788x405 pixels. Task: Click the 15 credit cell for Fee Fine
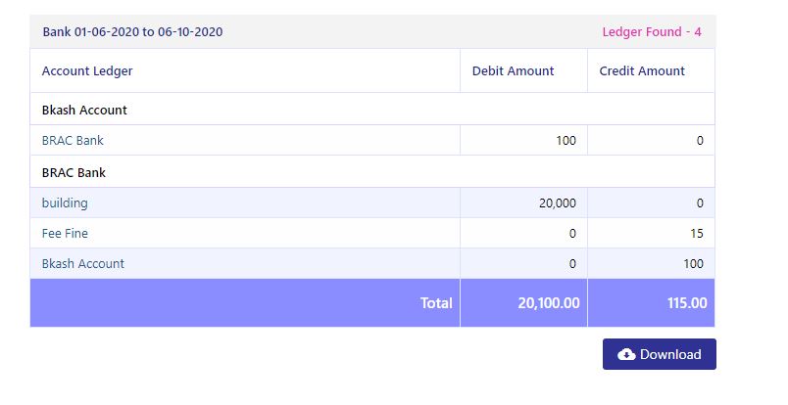coord(696,234)
